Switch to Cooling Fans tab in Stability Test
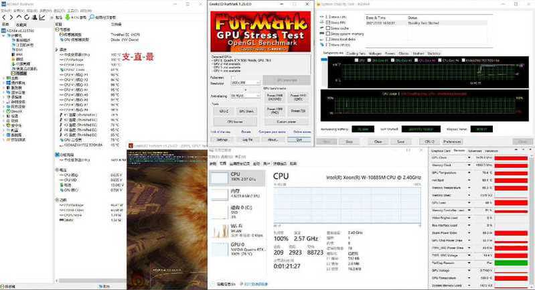Viewport: 535px width, 290px height. tap(356, 54)
